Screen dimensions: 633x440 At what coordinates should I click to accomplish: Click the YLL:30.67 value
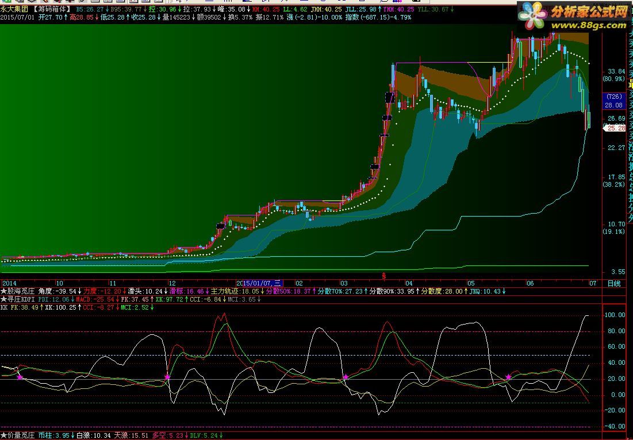tap(433, 9)
